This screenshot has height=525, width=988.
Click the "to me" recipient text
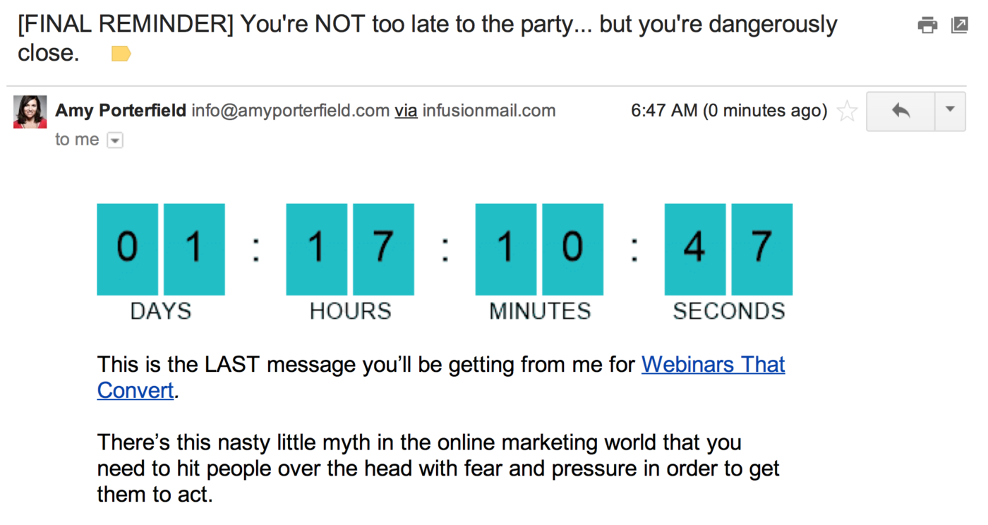pyautogui.click(x=77, y=140)
